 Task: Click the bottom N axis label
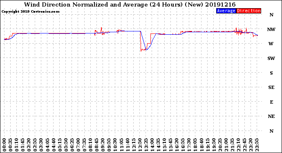271,131
